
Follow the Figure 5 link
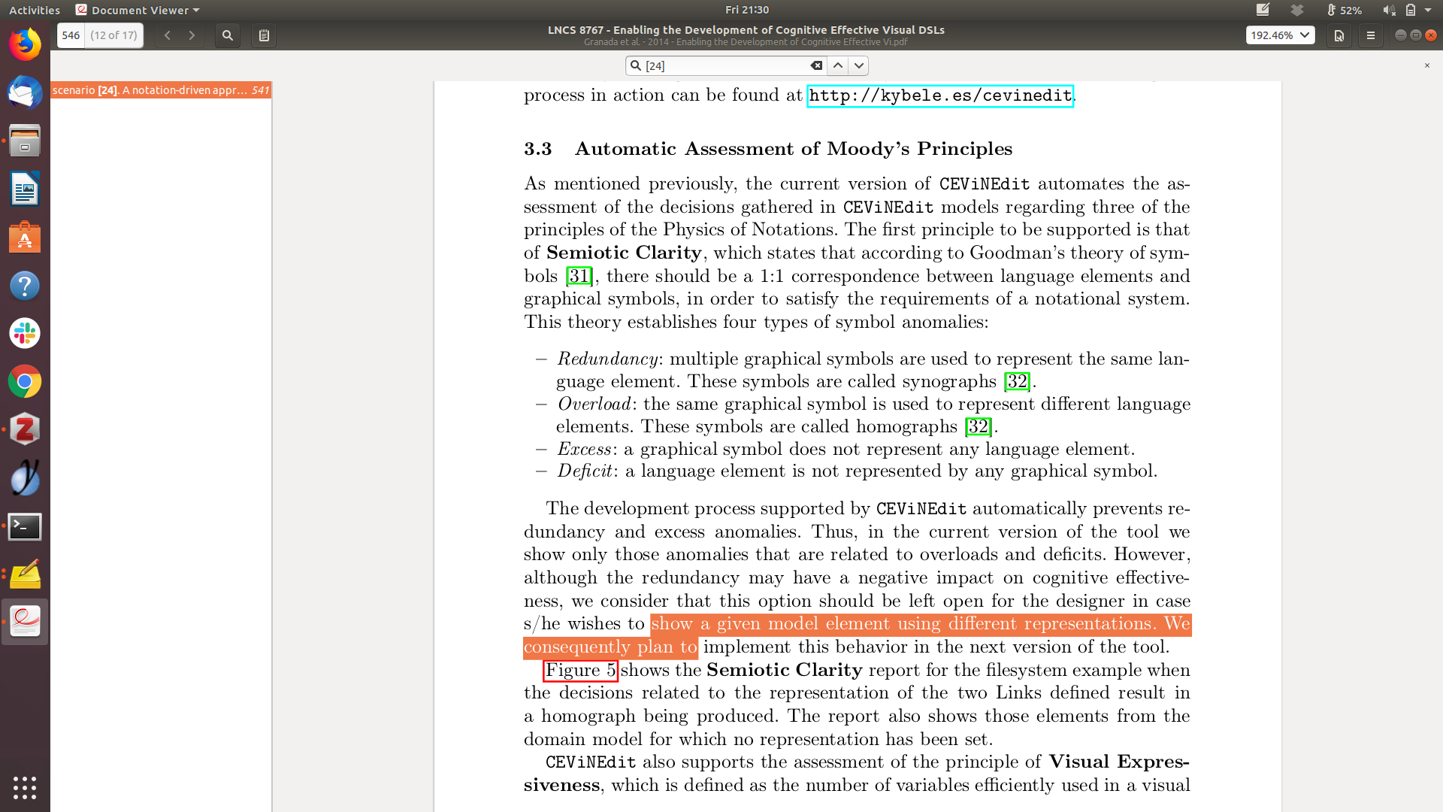coord(580,670)
